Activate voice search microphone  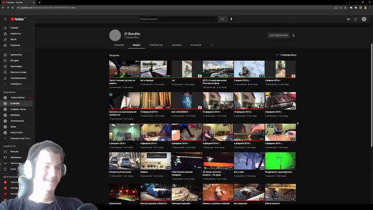[x=231, y=19]
